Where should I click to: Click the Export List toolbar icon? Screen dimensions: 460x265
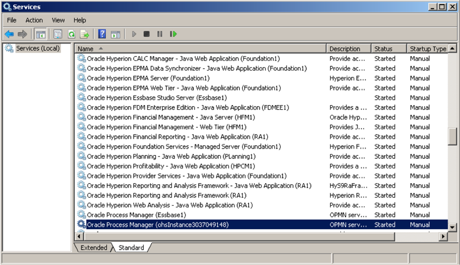tap(85, 34)
